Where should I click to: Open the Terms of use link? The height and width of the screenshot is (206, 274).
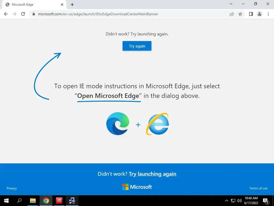coord(258,188)
